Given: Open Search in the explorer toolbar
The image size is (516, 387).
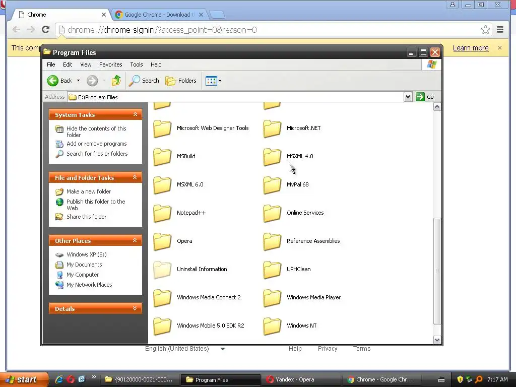Looking at the screenshot, I should click(144, 81).
